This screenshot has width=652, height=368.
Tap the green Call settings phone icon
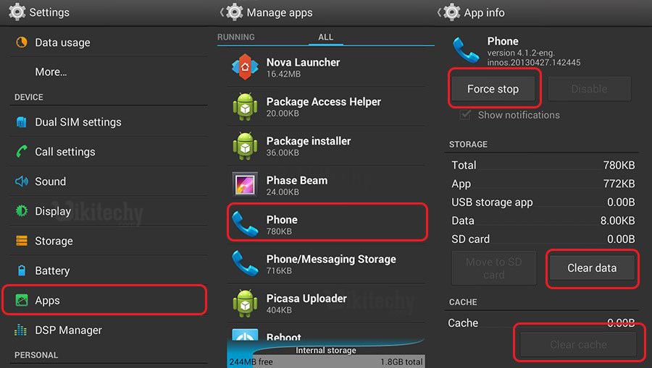(22, 151)
